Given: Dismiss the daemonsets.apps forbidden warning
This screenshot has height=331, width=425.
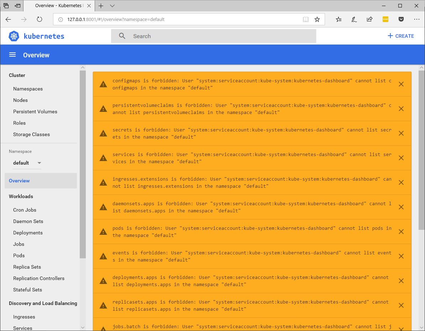Looking at the screenshot, I should click(x=401, y=207).
